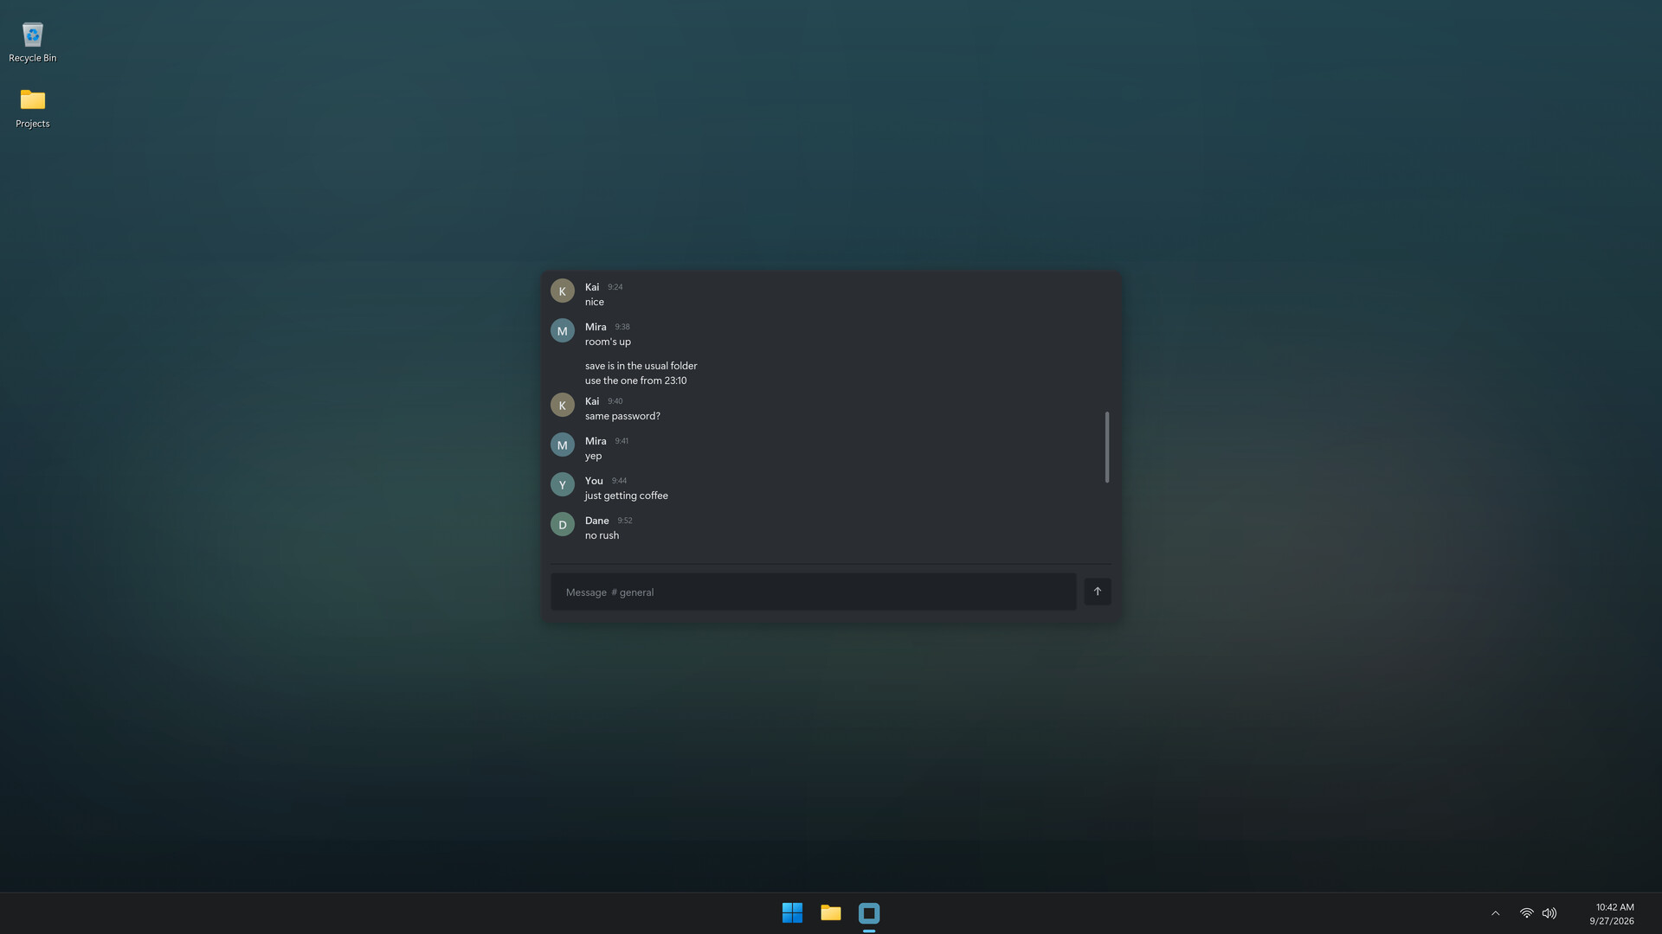Open the volume speaker tray icon
The image size is (1662, 934).
(x=1549, y=913)
